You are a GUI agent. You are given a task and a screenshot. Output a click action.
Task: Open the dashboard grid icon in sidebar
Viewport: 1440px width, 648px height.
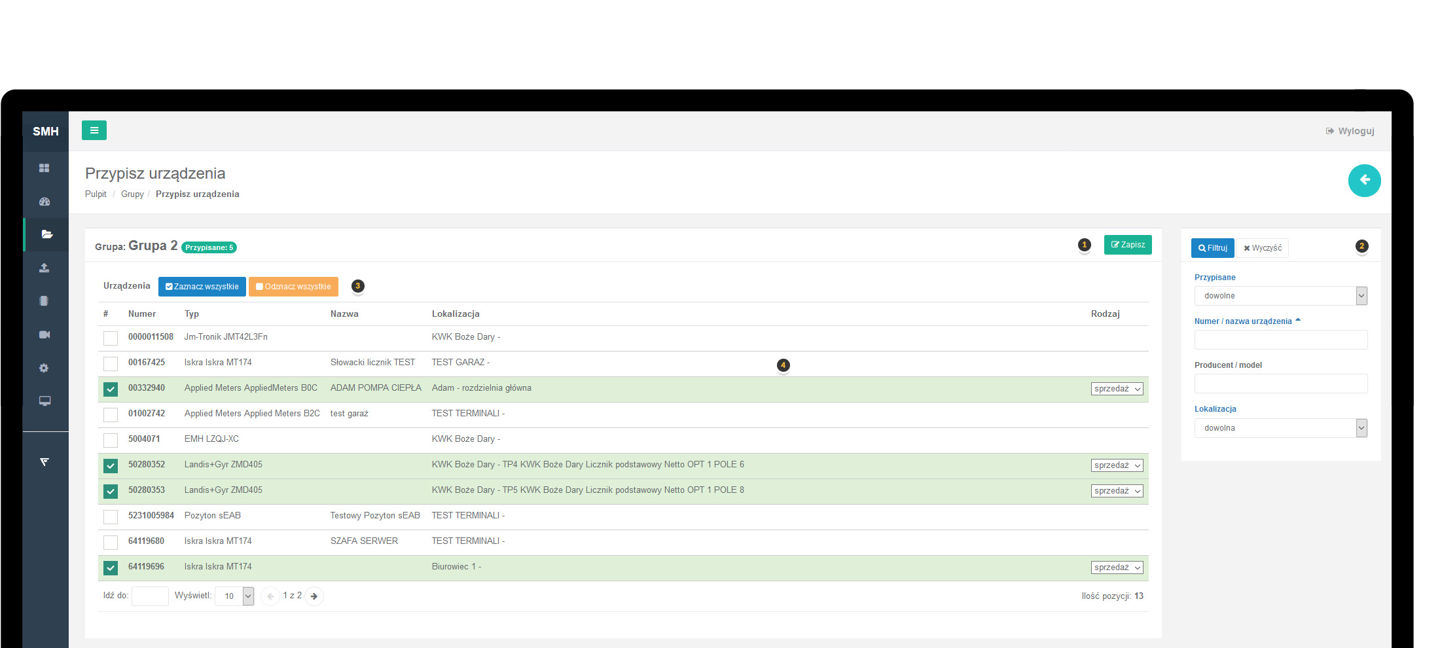(45, 168)
